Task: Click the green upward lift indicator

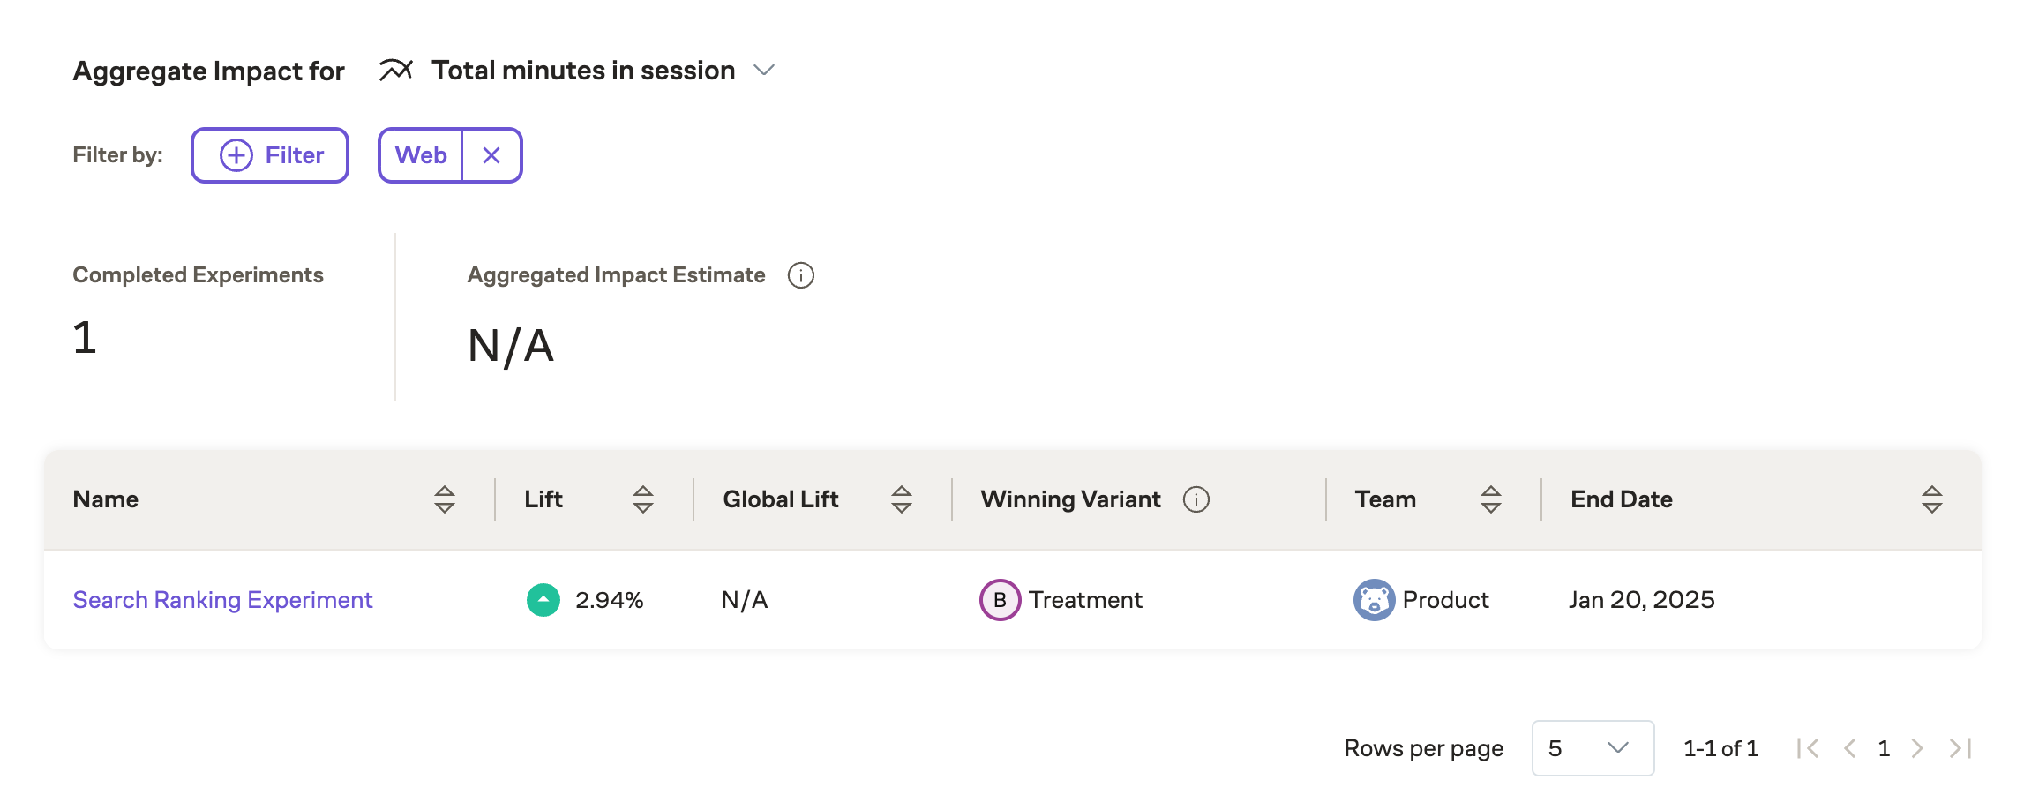Action: tap(543, 600)
